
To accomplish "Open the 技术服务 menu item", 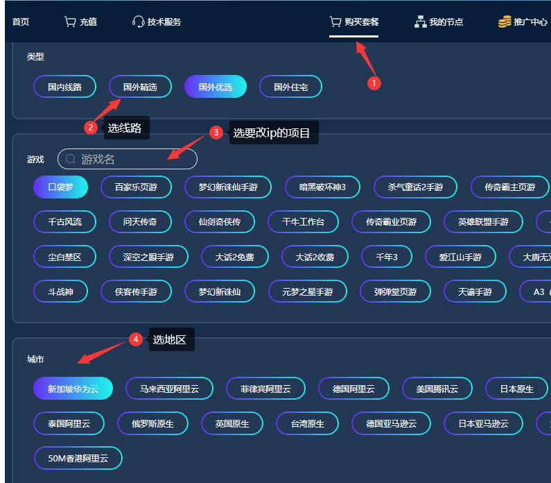I will click(164, 22).
